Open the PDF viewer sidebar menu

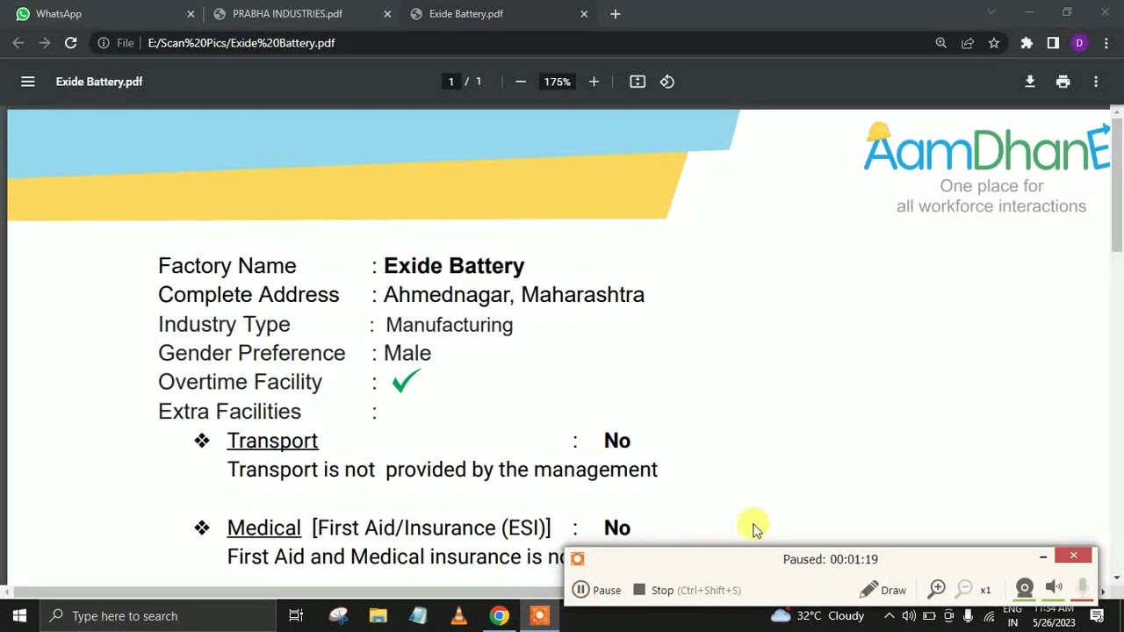click(28, 82)
